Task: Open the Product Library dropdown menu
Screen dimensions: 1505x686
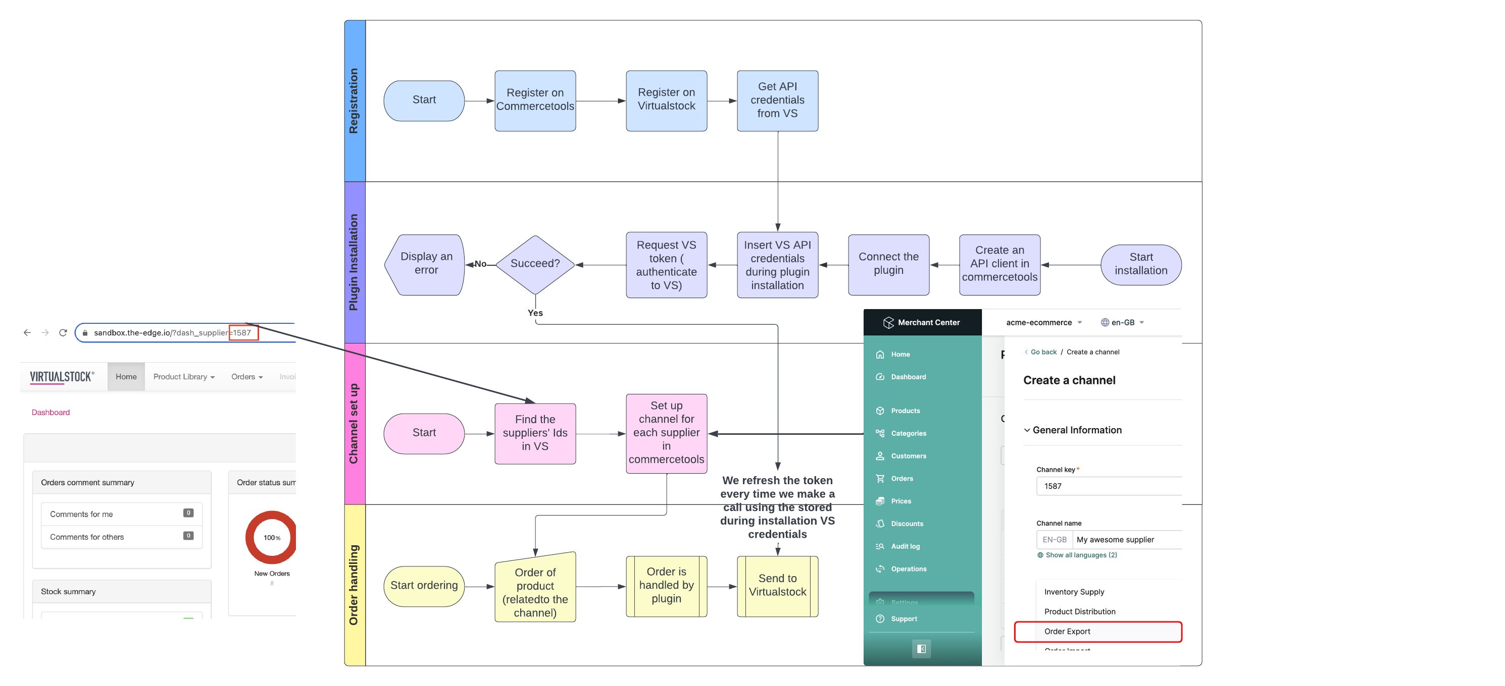Action: tap(183, 377)
